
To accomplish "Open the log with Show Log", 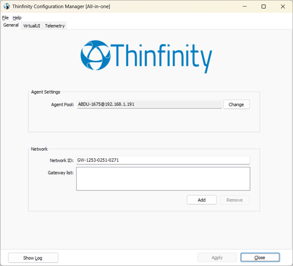I will tap(33, 258).
